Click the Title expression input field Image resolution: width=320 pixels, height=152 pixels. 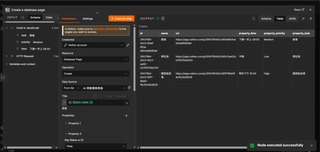(x=96, y=102)
